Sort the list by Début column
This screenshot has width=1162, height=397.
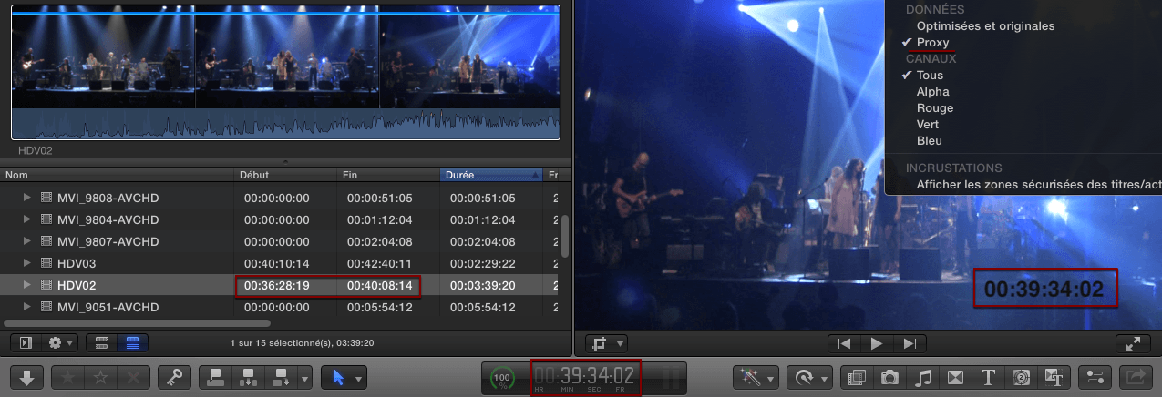(287, 174)
